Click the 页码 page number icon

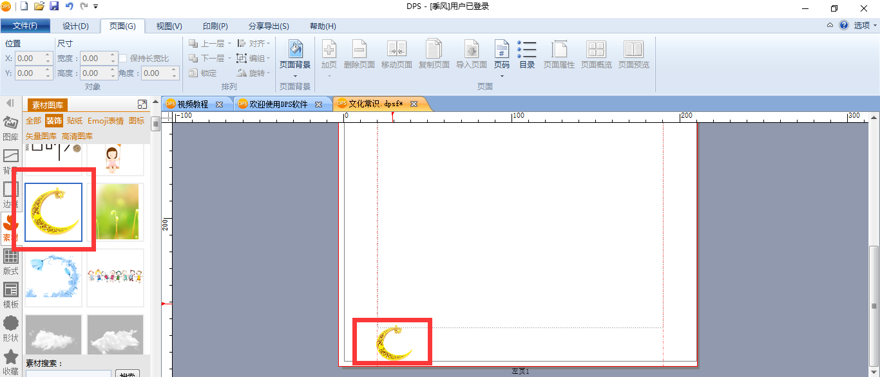click(x=501, y=55)
